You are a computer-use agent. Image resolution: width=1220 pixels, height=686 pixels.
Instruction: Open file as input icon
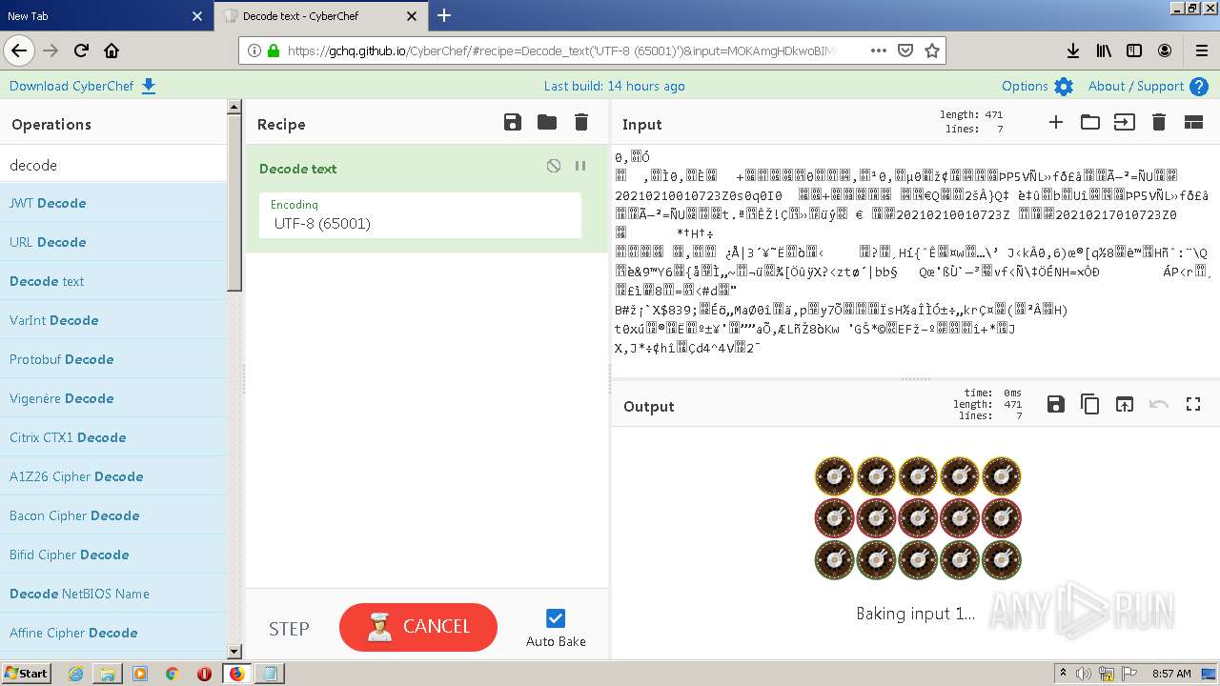click(x=1125, y=122)
